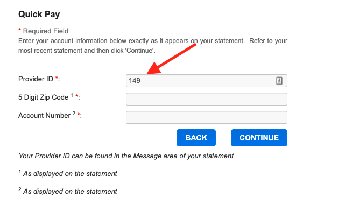Viewport: 345px width, 218px height.
Task: Click footnote 2 'As displayed on the statement'
Action: point(70,192)
